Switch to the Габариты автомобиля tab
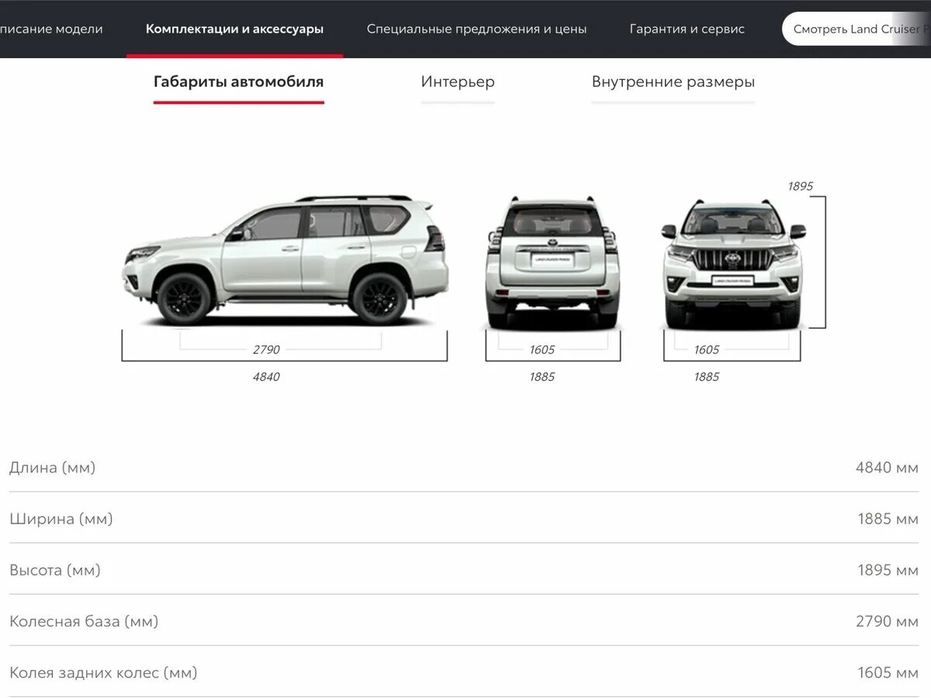The height and width of the screenshot is (698, 931). [x=238, y=81]
